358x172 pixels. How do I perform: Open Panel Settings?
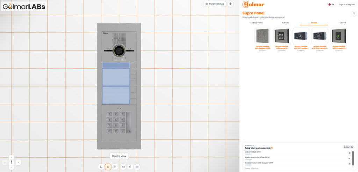point(215,4)
